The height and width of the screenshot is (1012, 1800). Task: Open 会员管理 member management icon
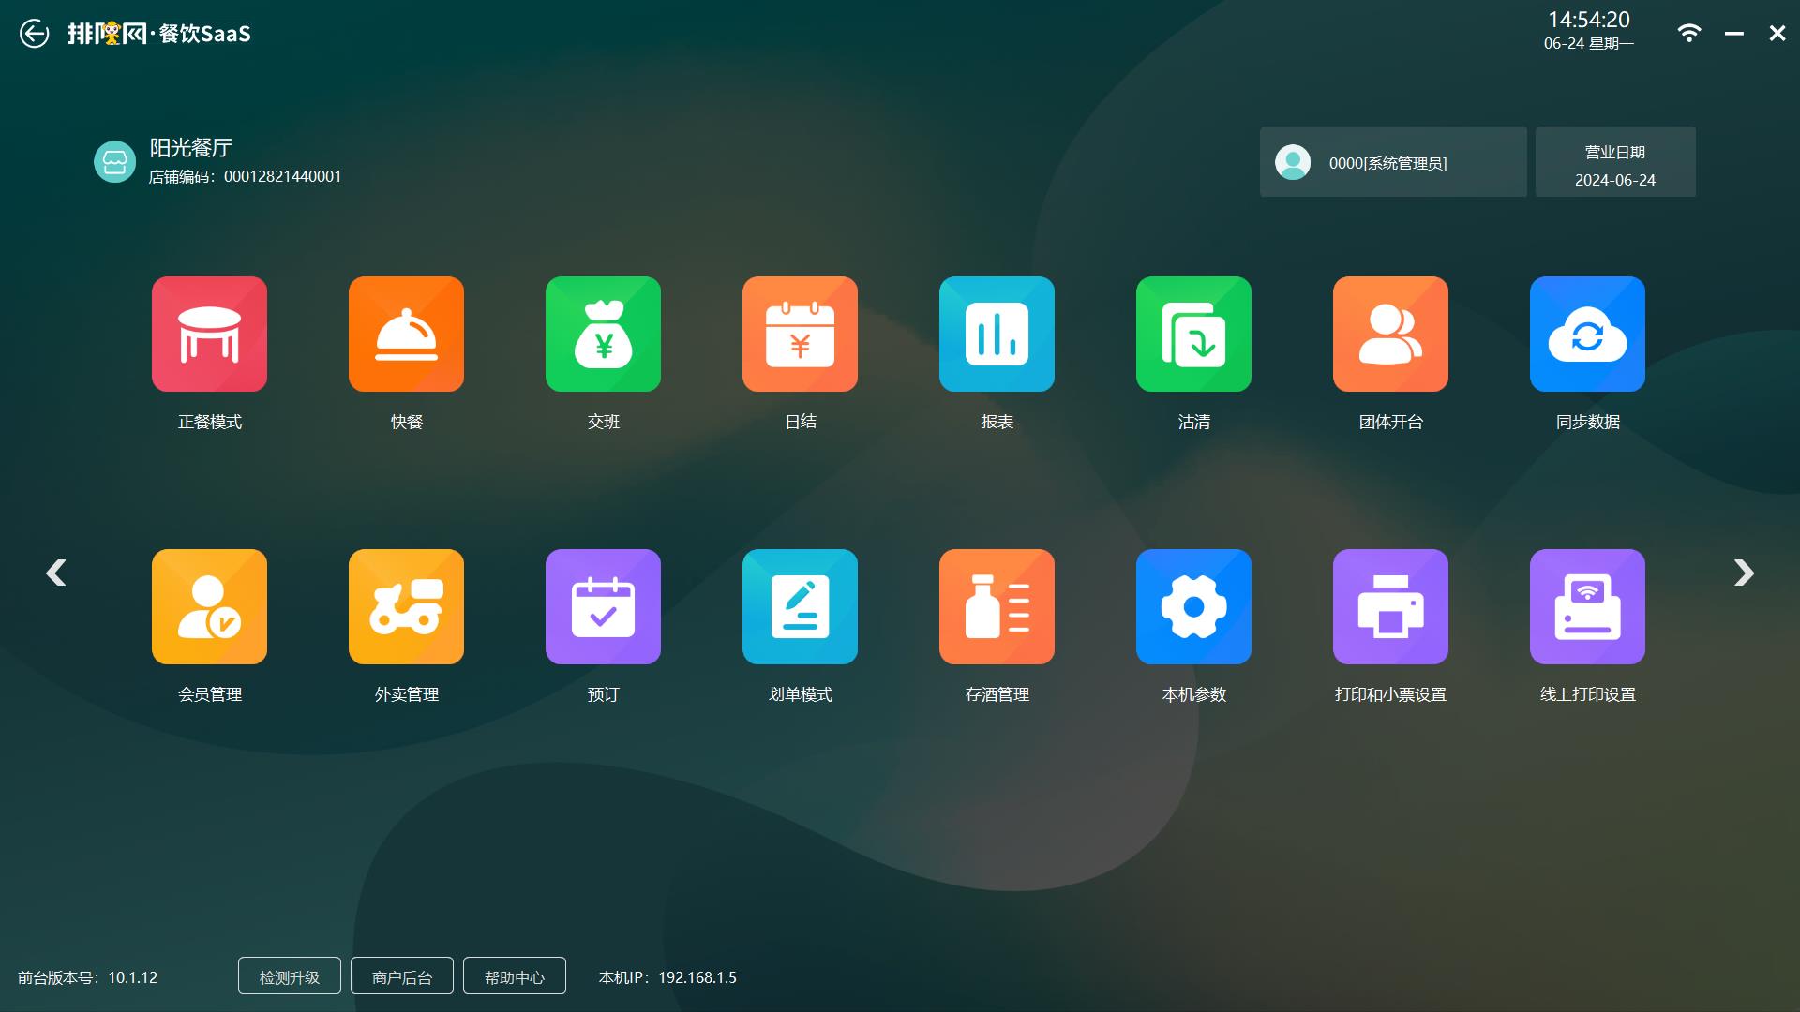click(x=209, y=606)
